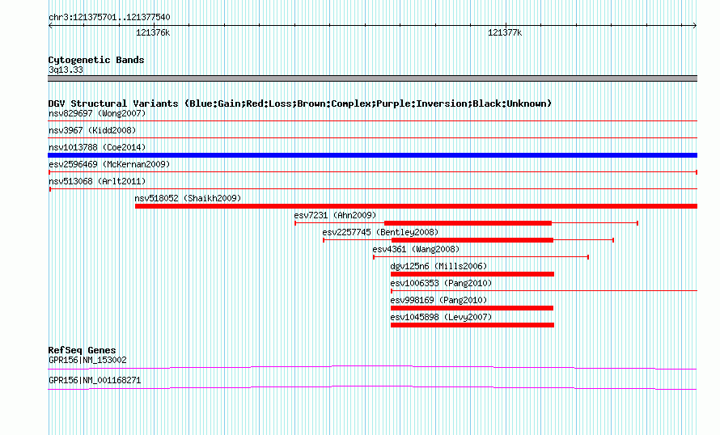The height and width of the screenshot is (435, 720).
Task: Open esv1045898 (Levy2007) label
Action: [441, 317]
